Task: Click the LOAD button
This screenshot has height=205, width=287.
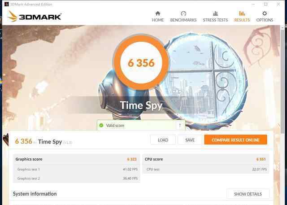Action: pyautogui.click(x=163, y=140)
